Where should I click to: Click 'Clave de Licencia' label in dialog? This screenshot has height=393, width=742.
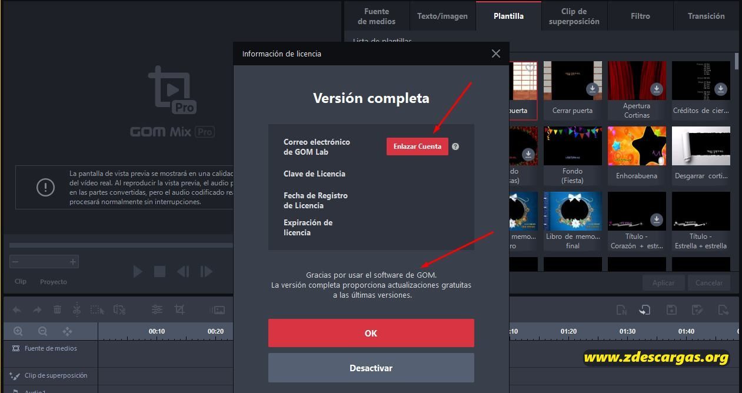click(x=314, y=174)
